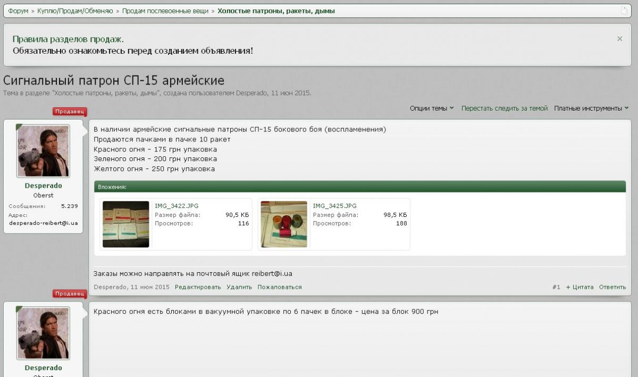Open Куплю/Продам/Обменяю breadcrumb section
The width and height of the screenshot is (638, 377).
75,11
